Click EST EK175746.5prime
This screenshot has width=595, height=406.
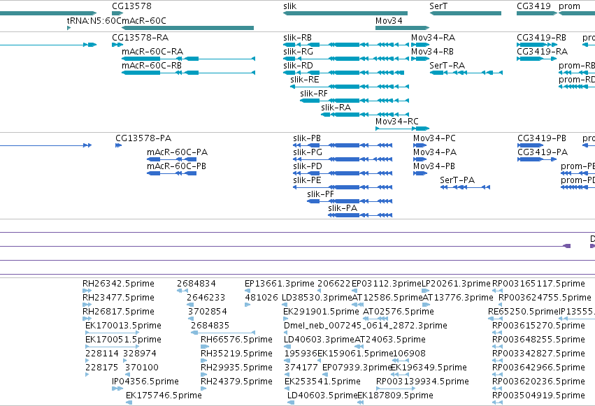click(x=129, y=403)
